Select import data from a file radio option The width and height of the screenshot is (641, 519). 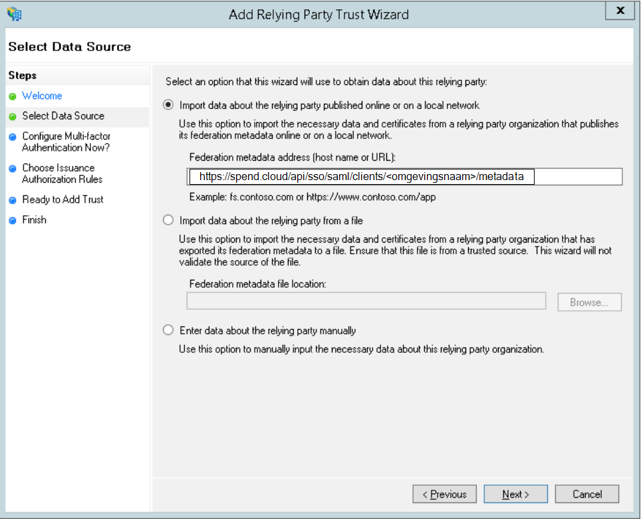[x=168, y=220]
